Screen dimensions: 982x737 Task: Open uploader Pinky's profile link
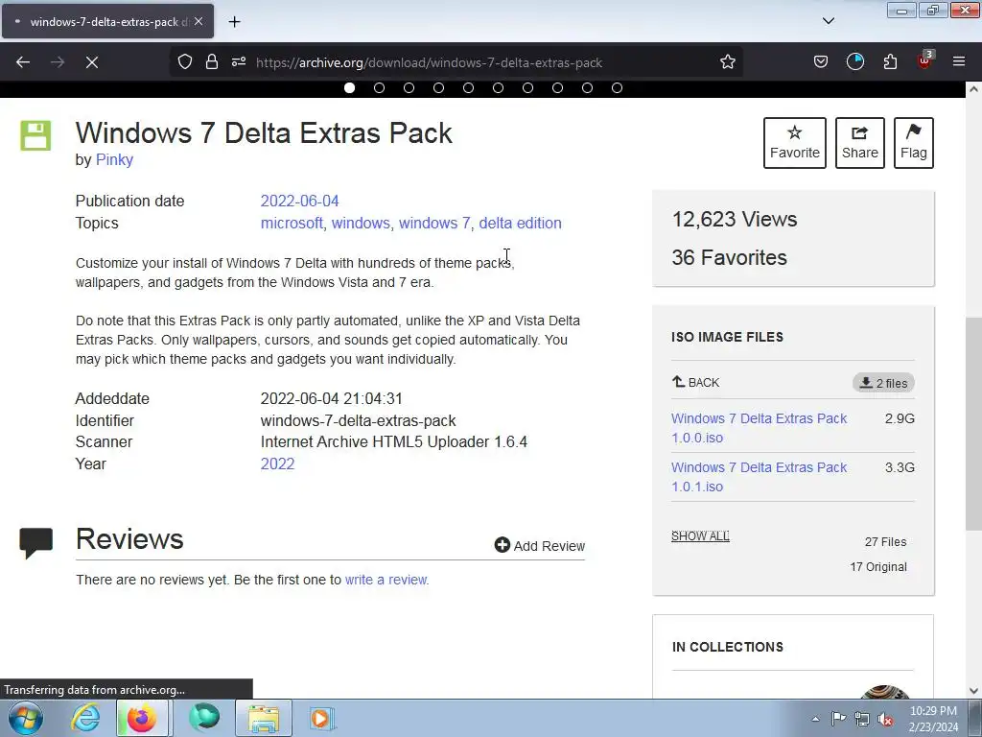(x=114, y=160)
